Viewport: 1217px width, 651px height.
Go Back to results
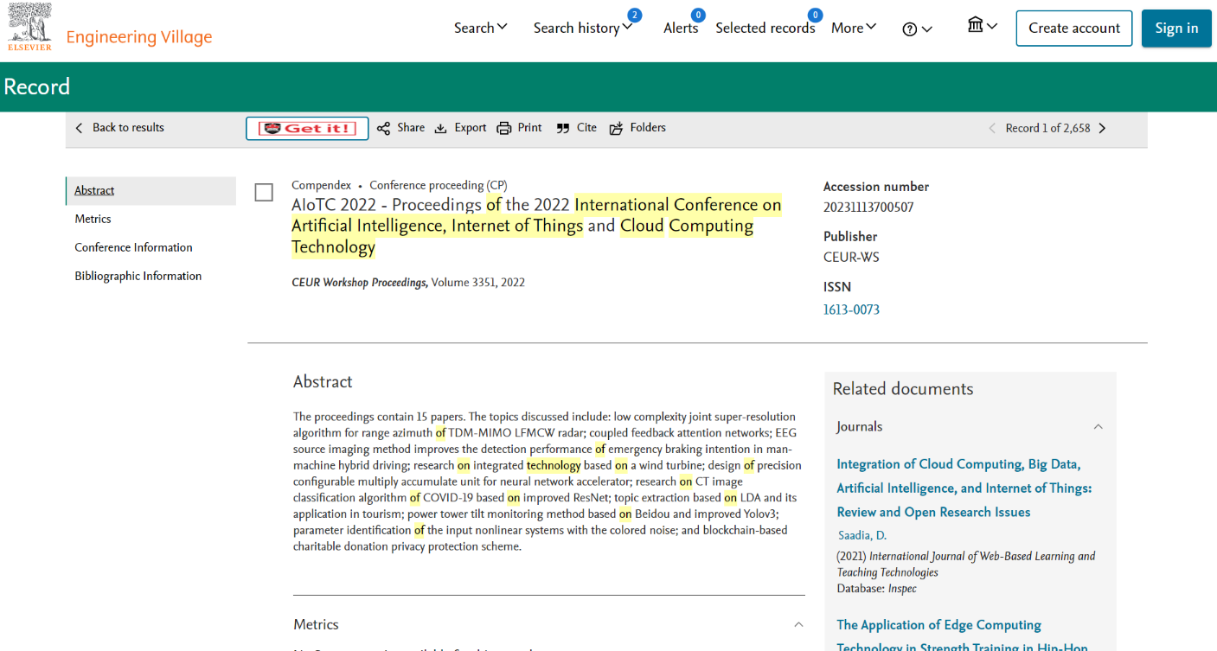tap(119, 127)
